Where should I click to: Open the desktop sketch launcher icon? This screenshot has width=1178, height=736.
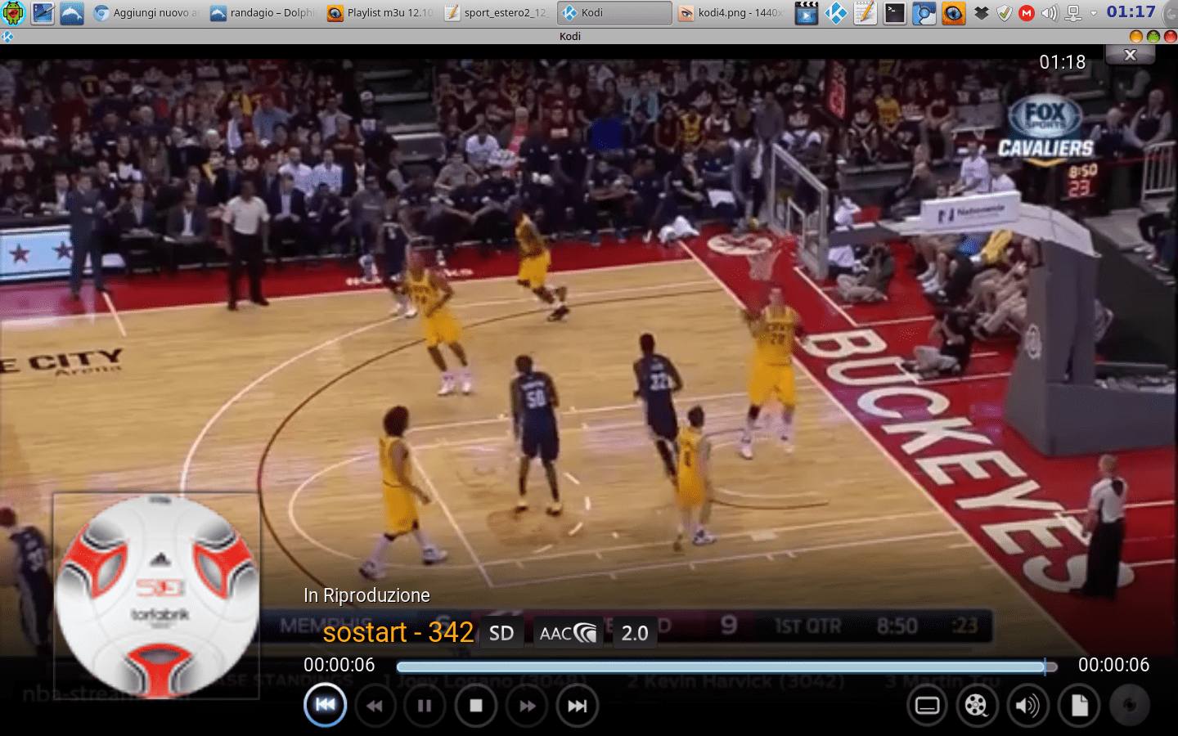[x=43, y=12]
